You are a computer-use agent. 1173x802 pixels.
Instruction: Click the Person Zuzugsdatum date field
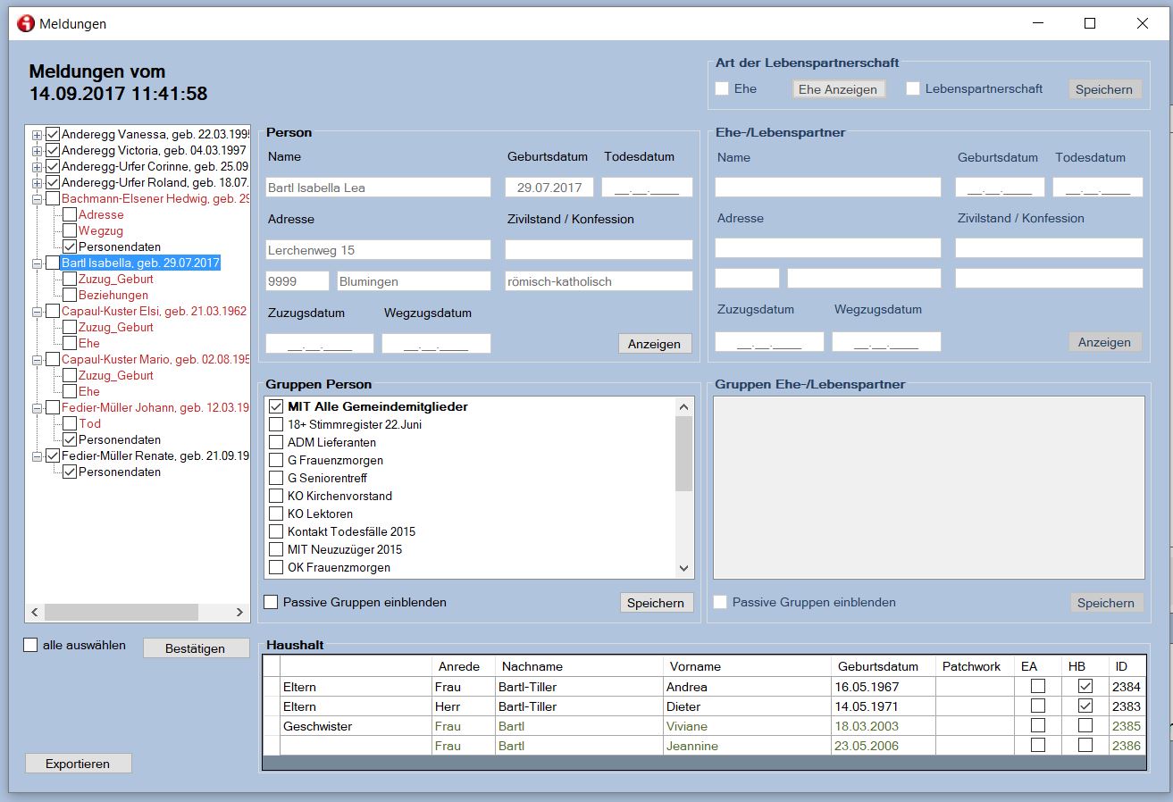tap(320, 344)
